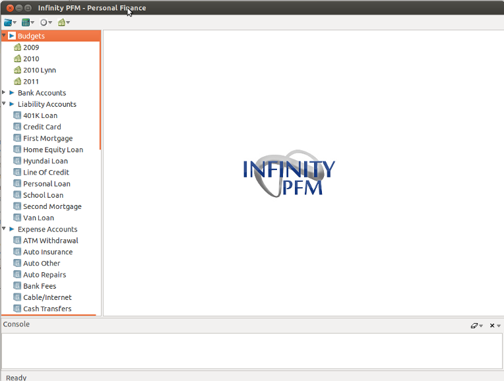Select the Liability Accounts category
The image size is (504, 381).
(47, 104)
